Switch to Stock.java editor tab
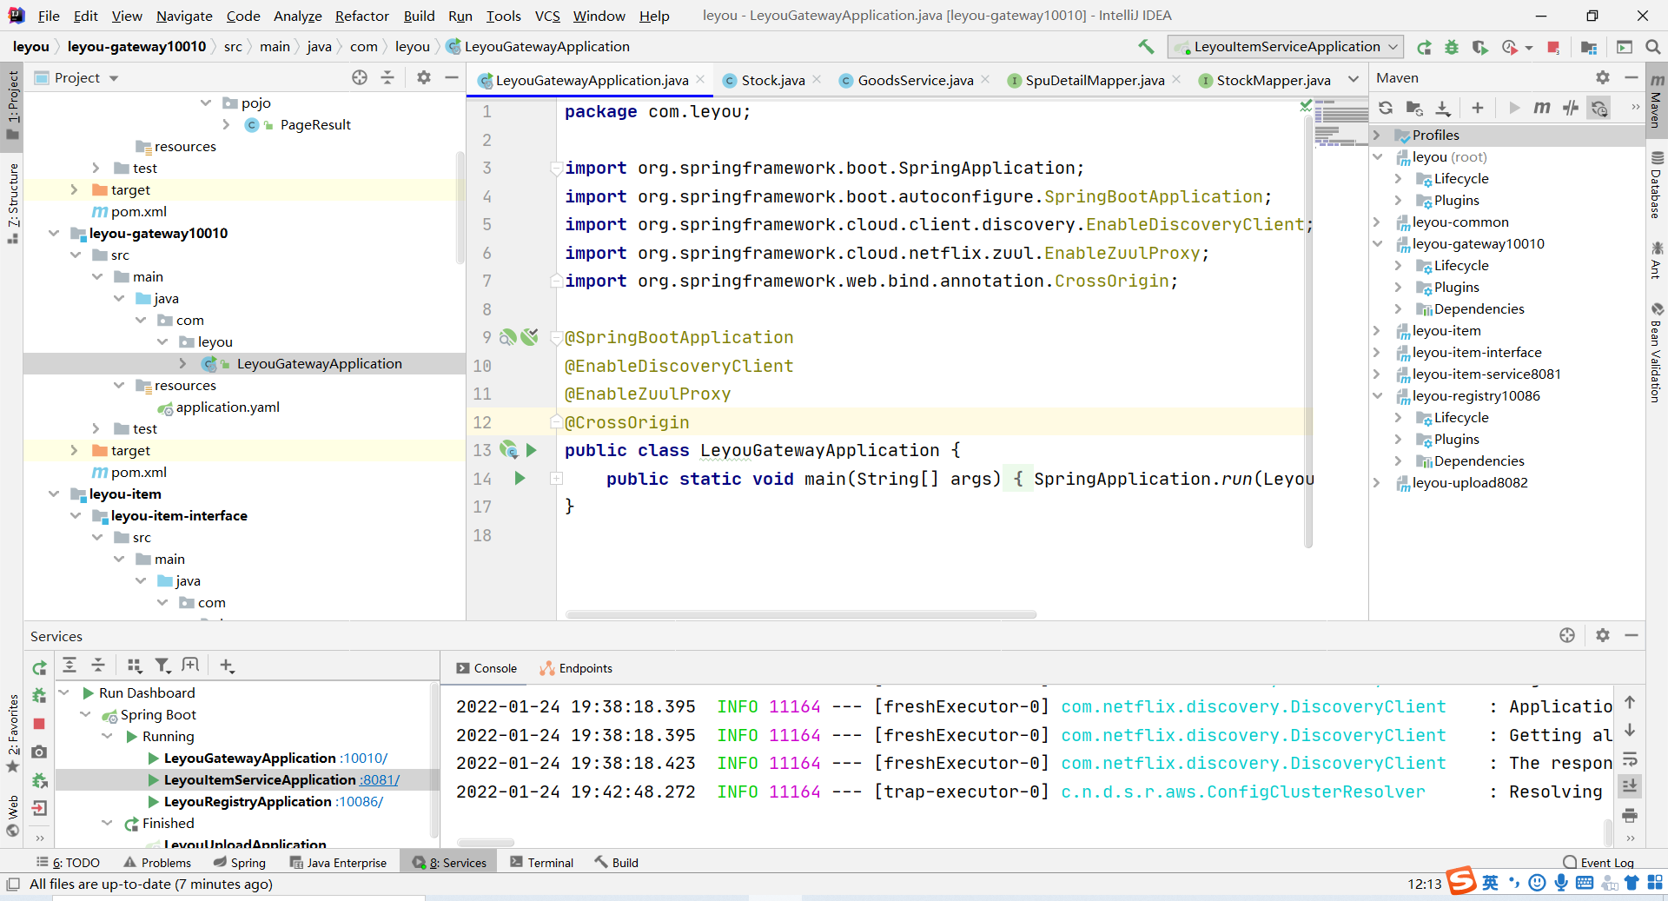1668x901 pixels. pyautogui.click(x=772, y=80)
